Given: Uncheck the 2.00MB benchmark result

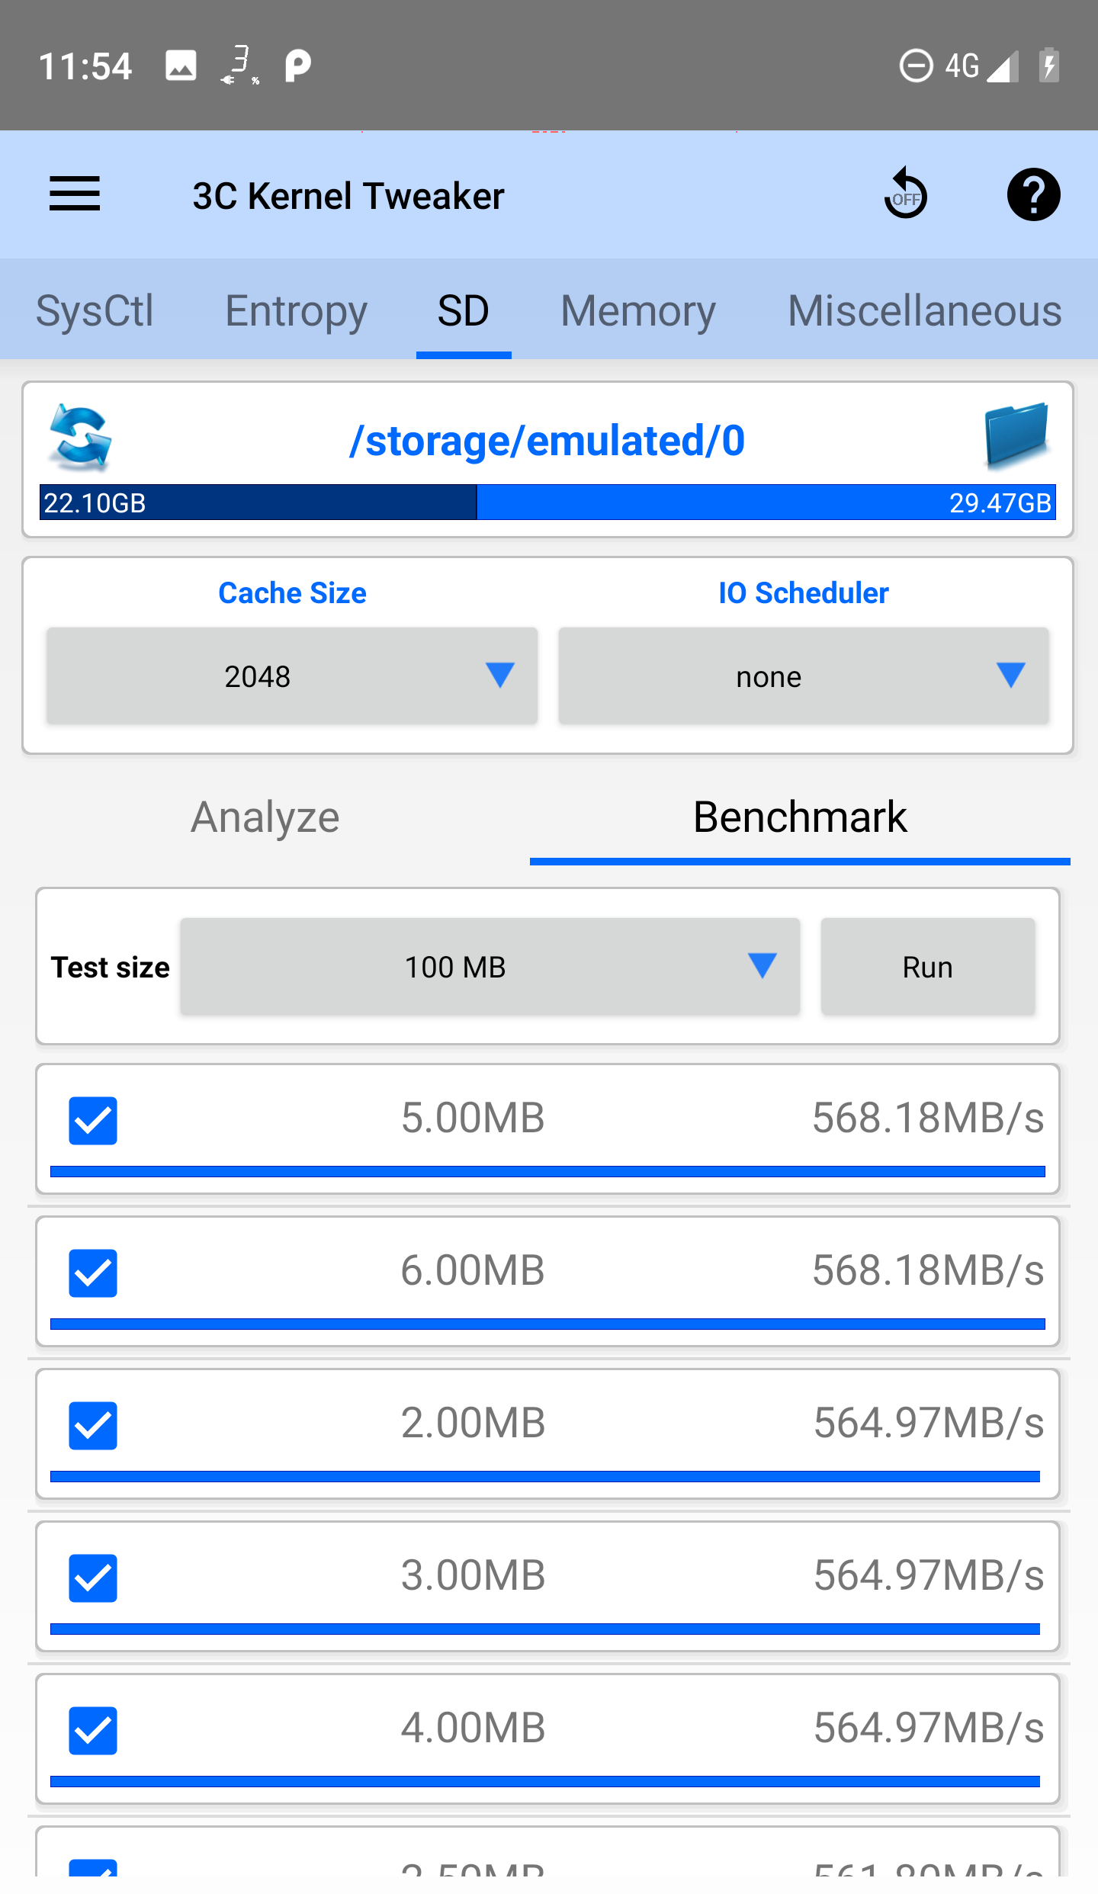Looking at the screenshot, I should [x=92, y=1424].
